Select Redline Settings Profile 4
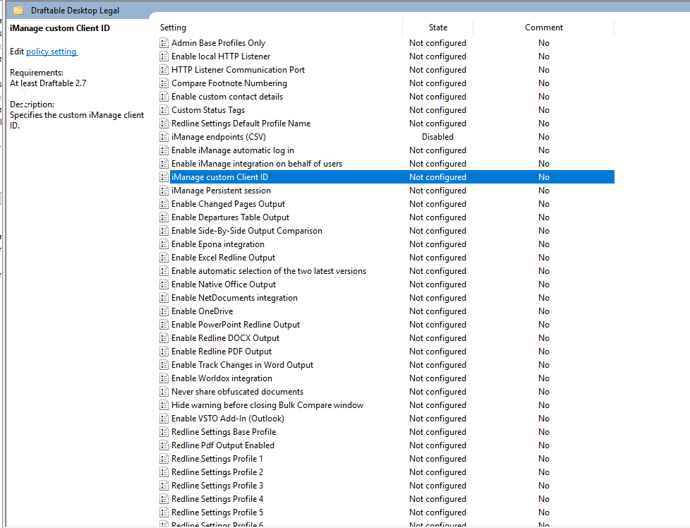Image resolution: width=690 pixels, height=528 pixels. coord(217,499)
